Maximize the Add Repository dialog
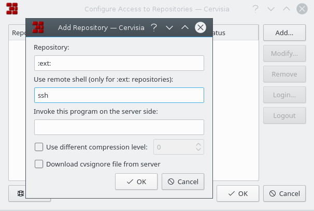314x211 pixels. pyautogui.click(x=185, y=27)
